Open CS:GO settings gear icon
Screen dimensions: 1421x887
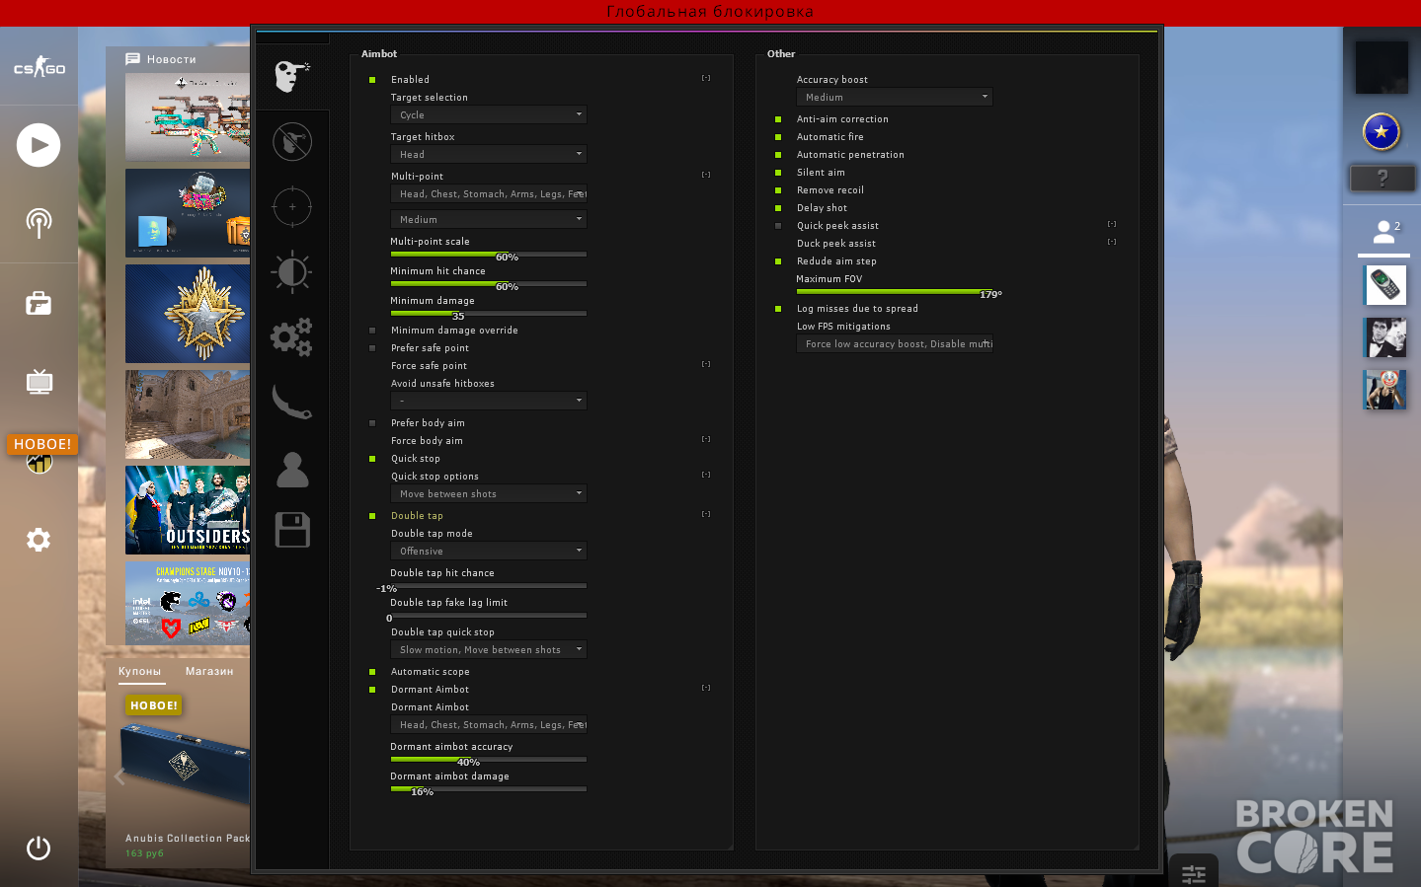[x=39, y=540]
